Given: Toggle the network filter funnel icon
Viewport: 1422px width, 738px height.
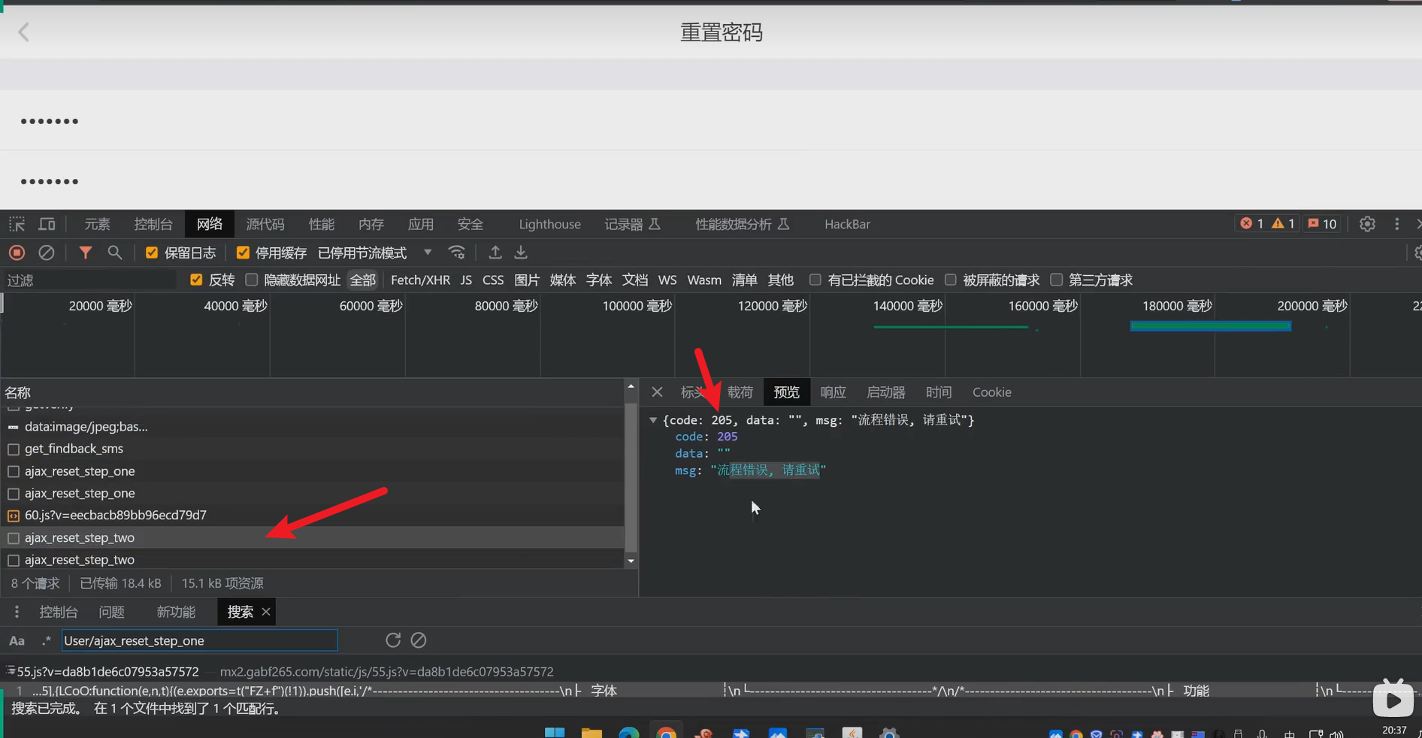Looking at the screenshot, I should pos(86,253).
